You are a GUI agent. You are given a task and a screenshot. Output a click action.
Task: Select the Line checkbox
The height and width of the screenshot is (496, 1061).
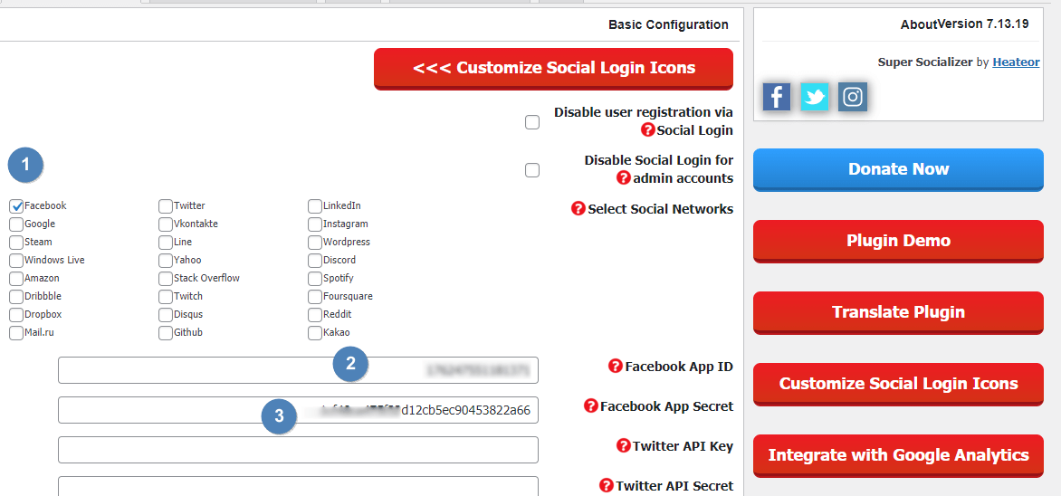pos(165,243)
